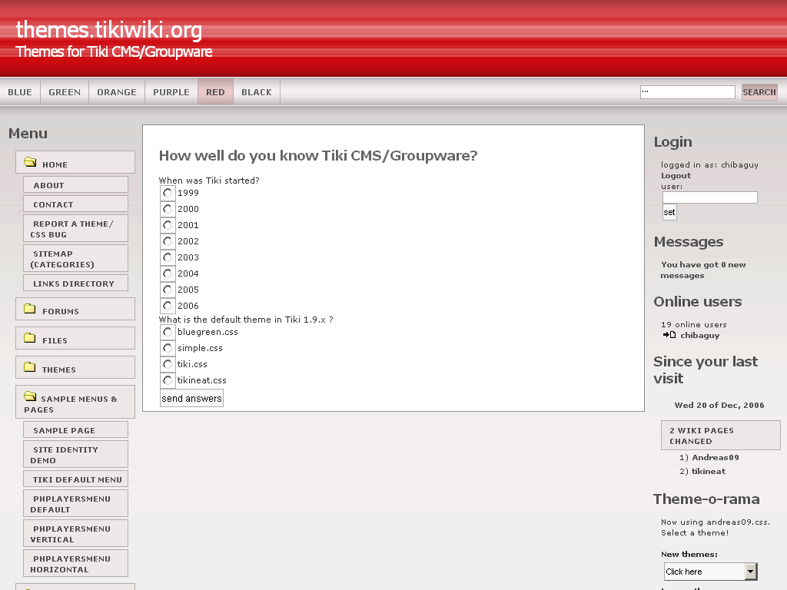787x590 pixels.
Task: Click the search text box in header
Action: 687,92
